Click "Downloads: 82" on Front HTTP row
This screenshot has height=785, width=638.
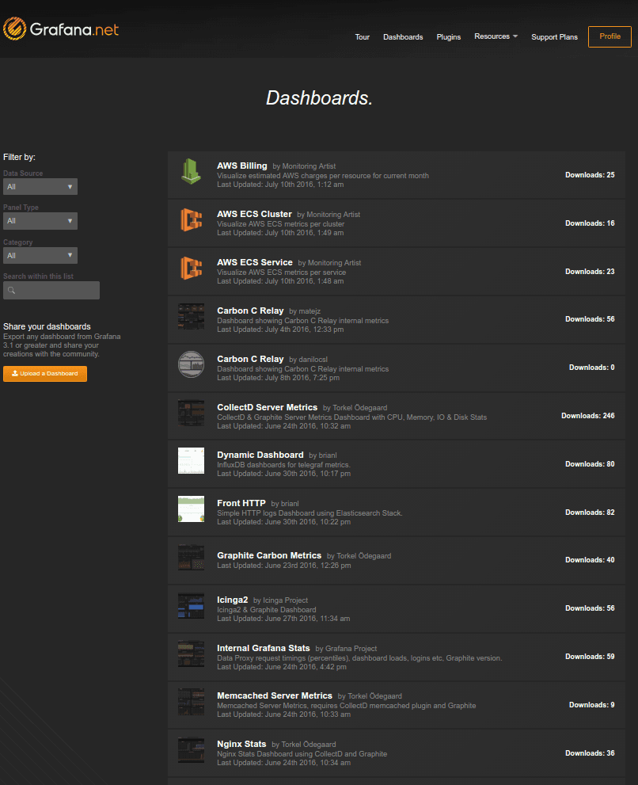coord(590,513)
